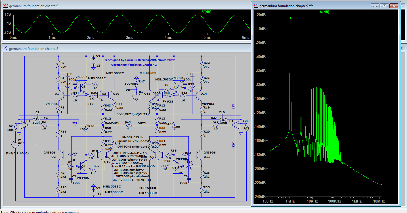Click the FFT window's title bar icon
Image resolution: width=407 pixels, height=213 pixels.
click(x=256, y=6)
